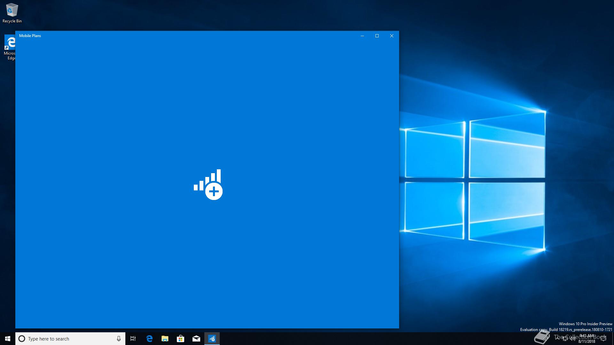The height and width of the screenshot is (345, 614).
Task: Click the Mobile Plans signal logo
Action: [x=208, y=185]
